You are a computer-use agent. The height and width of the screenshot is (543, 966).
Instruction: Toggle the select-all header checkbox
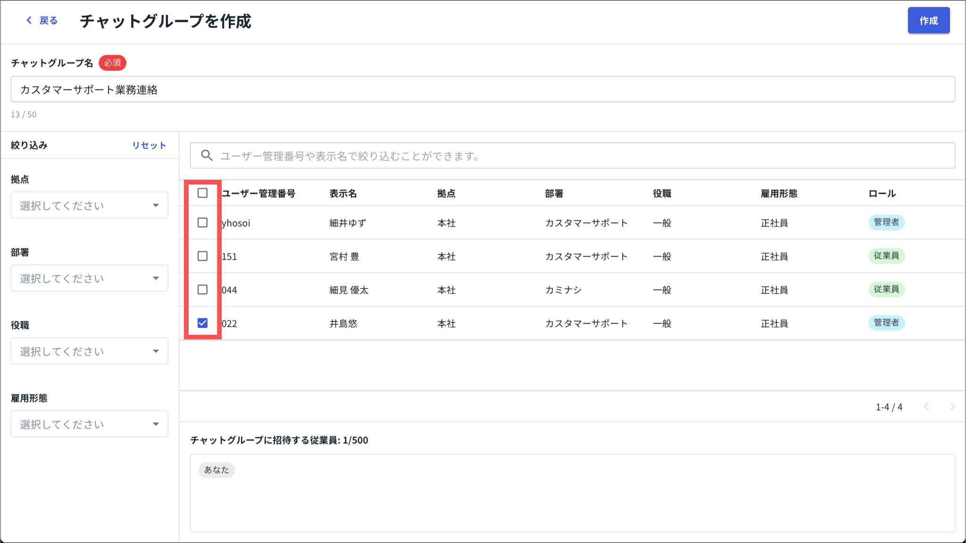pyautogui.click(x=202, y=193)
